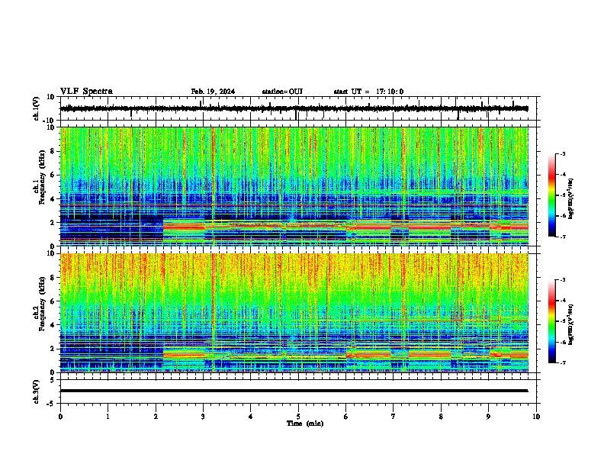Viewport: 604px width, 467px height.
Task: Click the ch.1 spectrogram color bar
Action: (x=552, y=195)
